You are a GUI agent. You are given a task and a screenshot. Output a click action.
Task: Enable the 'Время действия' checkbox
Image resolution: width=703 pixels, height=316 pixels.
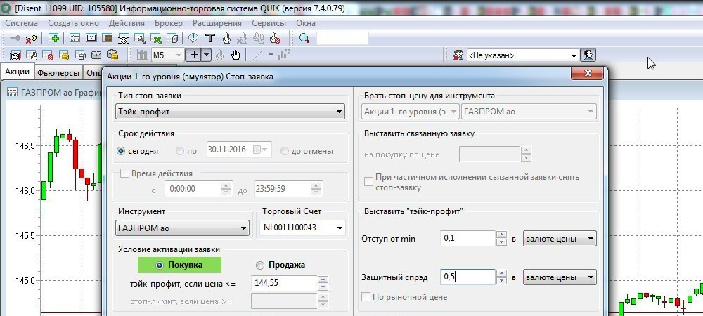click(124, 173)
